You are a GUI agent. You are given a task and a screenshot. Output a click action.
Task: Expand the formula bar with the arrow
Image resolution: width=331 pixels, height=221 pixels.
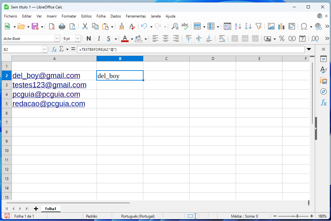click(309, 49)
